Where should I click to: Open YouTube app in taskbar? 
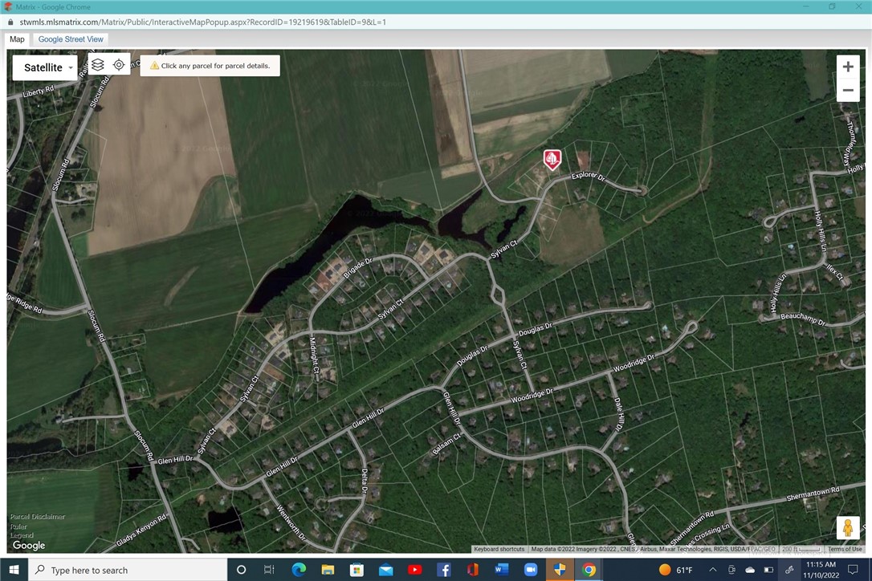point(414,570)
